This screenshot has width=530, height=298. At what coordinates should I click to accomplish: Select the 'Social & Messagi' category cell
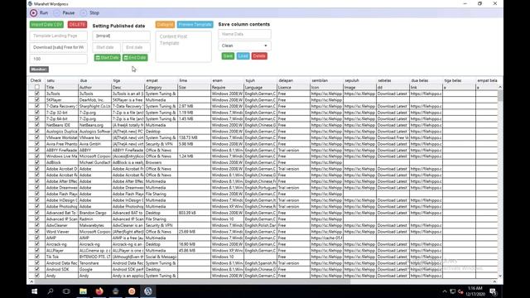(161, 257)
